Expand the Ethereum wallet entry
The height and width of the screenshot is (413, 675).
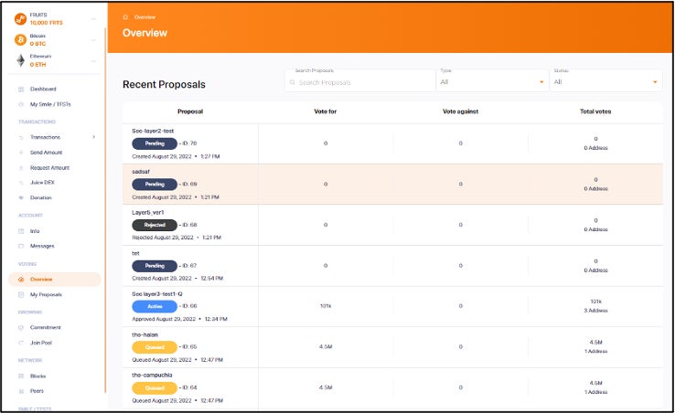pos(93,60)
